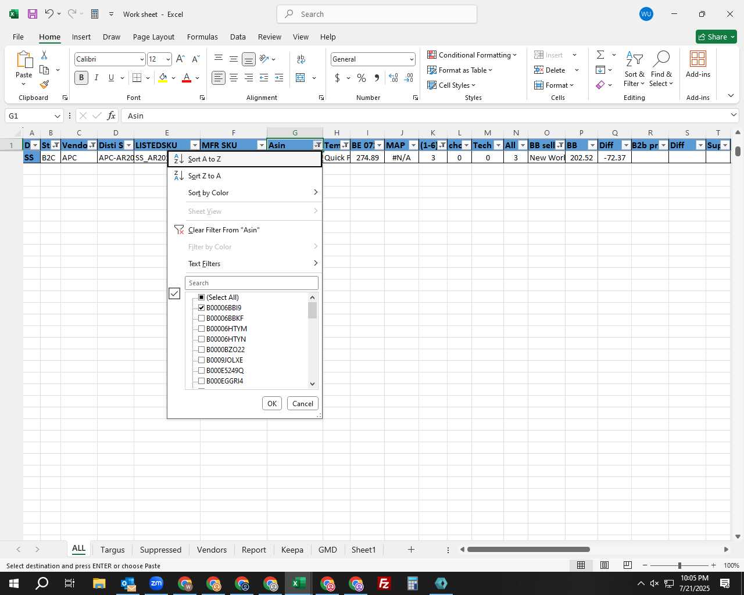Apply the red font color swatch

(187, 78)
